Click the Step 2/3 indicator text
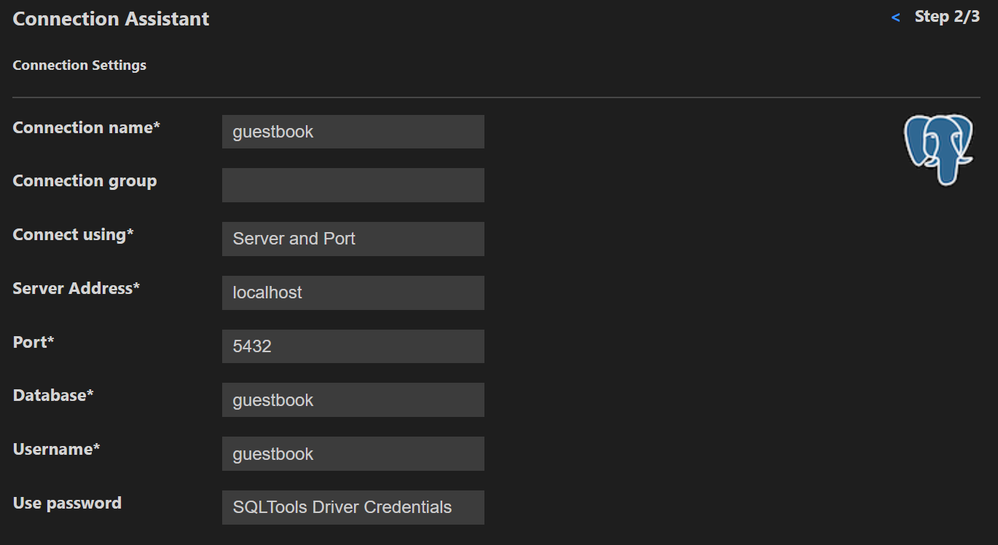This screenshot has height=545, width=998. 947,17
